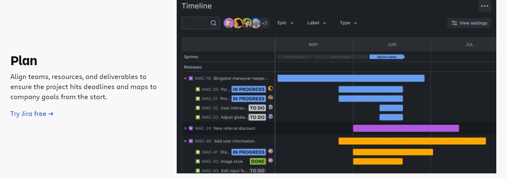Image resolution: width=506 pixels, height=179 pixels.
Task: Click MAC-43 TO DO status badge
Action: click(x=257, y=171)
